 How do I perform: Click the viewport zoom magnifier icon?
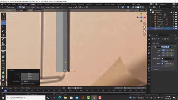[144, 24]
